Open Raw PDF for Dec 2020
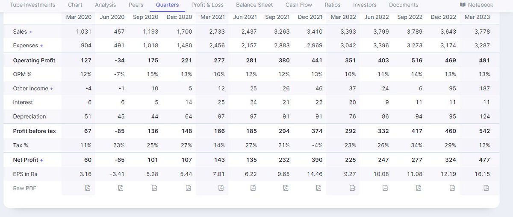513x217 pixels. click(187, 188)
